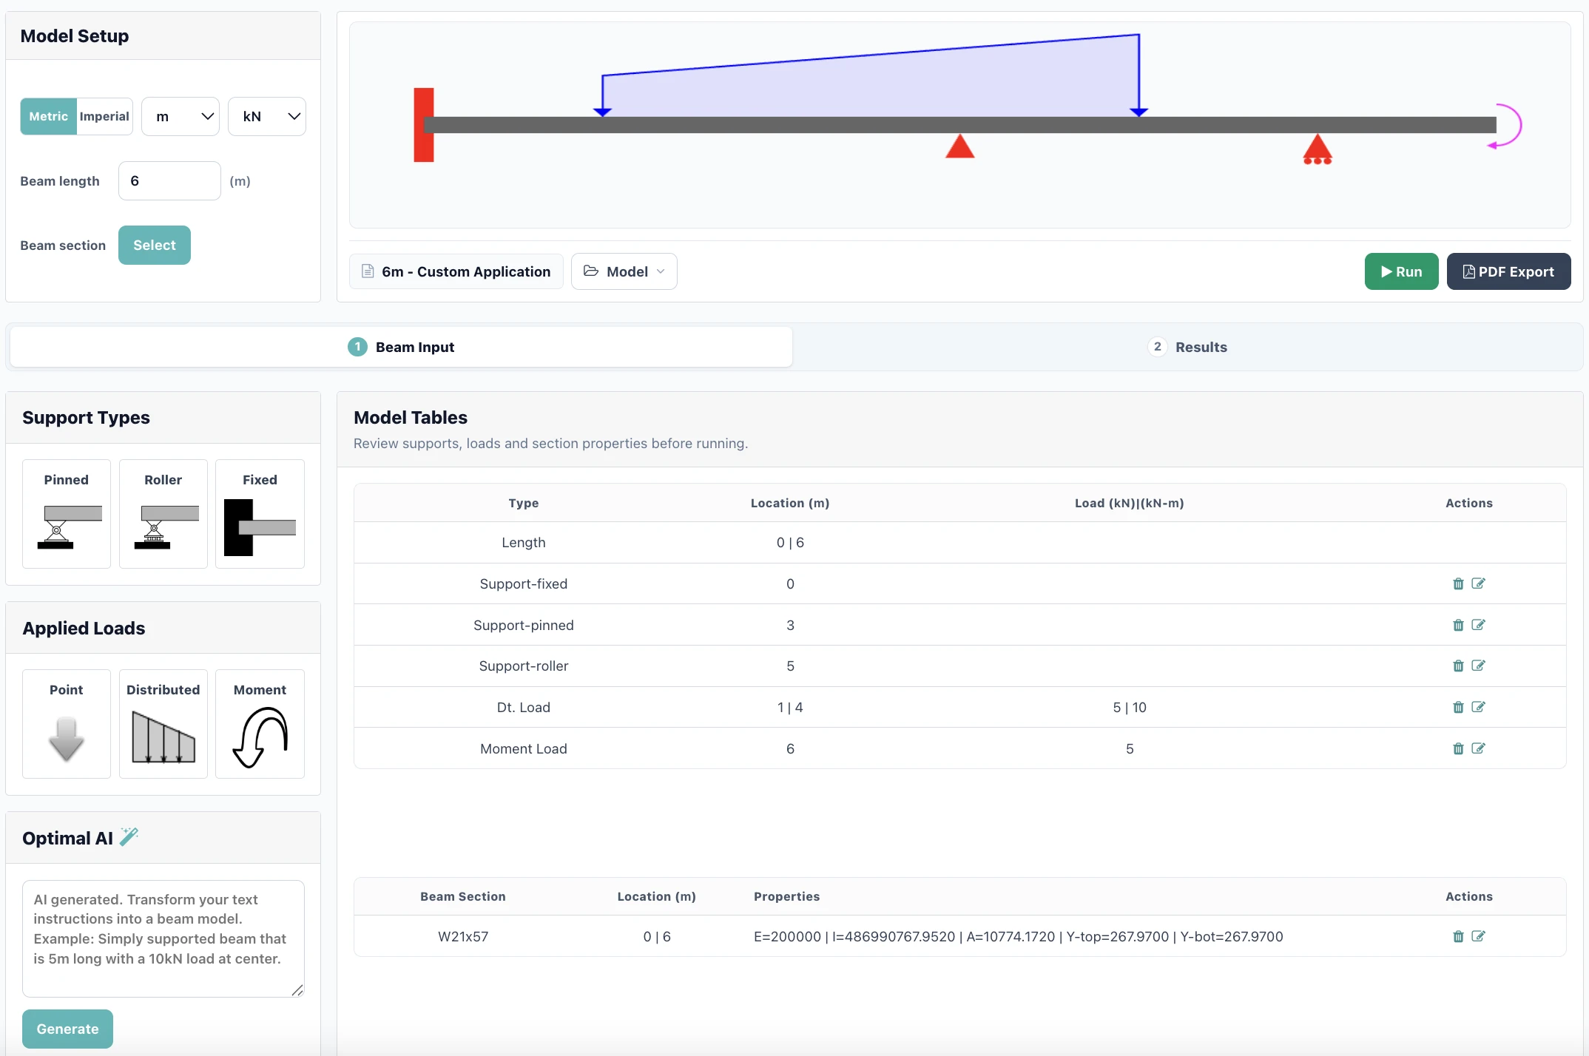Click the Optimal AI text area

(x=163, y=938)
